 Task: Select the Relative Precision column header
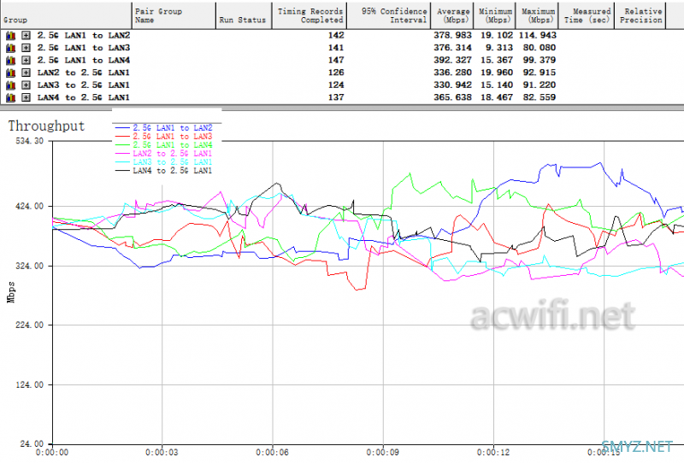[641, 15]
